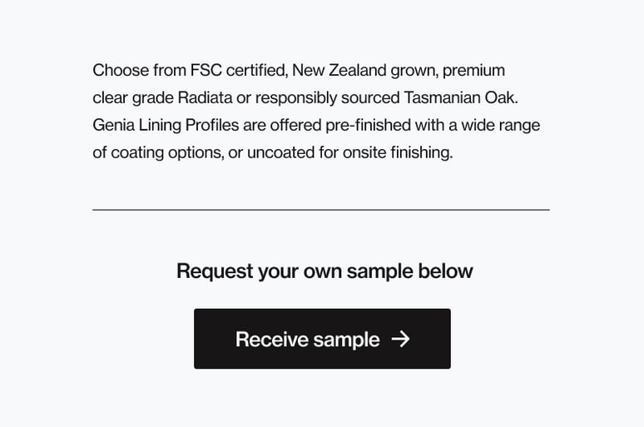Click the text 'onsite finishing'
The height and width of the screenshot is (427, 644).
point(396,153)
